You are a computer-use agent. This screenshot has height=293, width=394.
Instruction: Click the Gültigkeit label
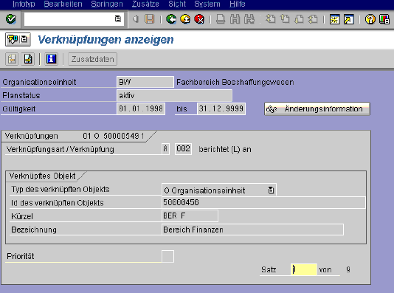(x=19, y=109)
